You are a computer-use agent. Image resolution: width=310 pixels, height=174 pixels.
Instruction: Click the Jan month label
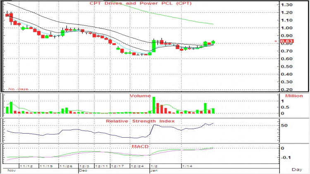click(154, 170)
